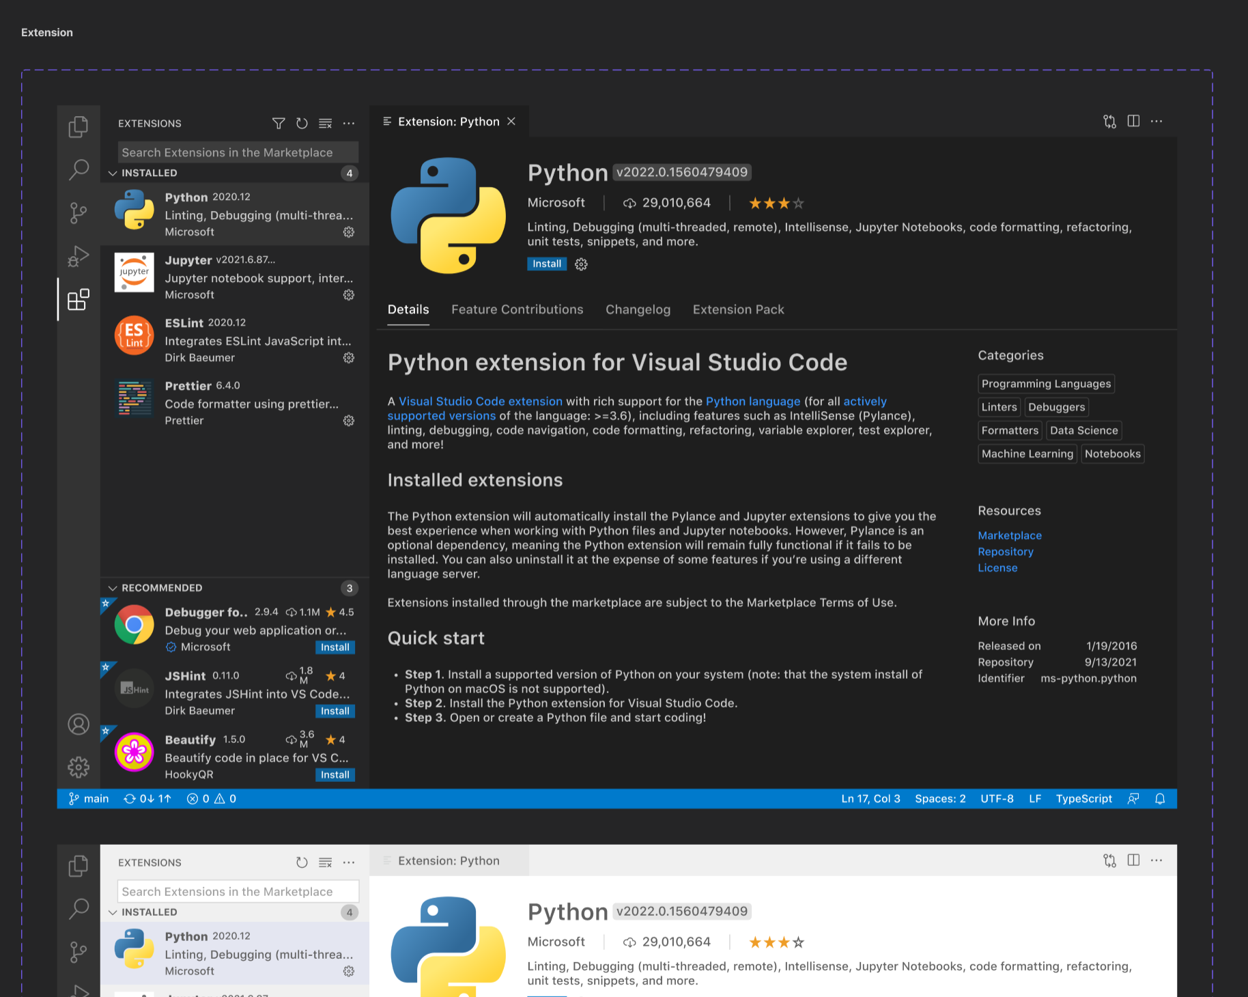The image size is (1248, 997).
Task: Open the Explorer view from the activity bar
Action: pos(79,126)
